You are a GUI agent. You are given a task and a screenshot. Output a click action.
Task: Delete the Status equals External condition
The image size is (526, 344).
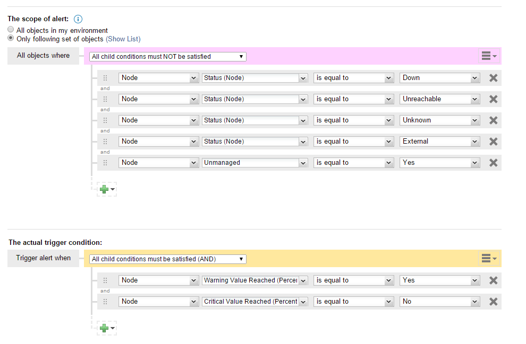coord(493,142)
